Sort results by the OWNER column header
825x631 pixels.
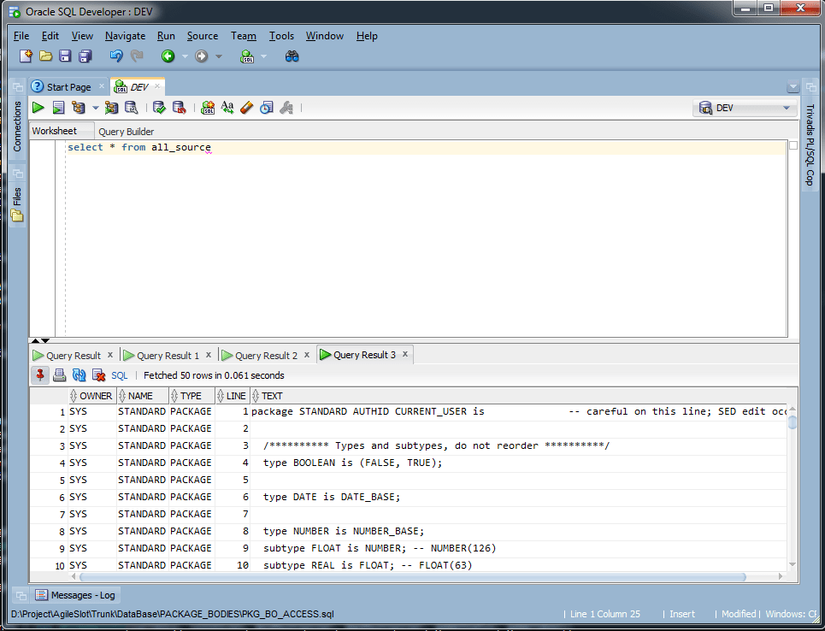92,395
